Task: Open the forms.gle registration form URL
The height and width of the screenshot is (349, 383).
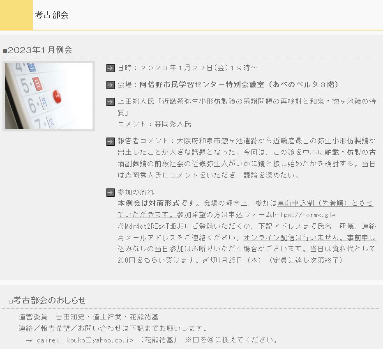Action: 226,220
